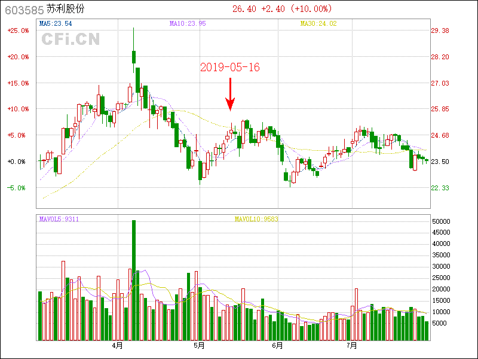Click the MA5:23.54 indicator label
The image size is (478, 359).
pos(56,24)
